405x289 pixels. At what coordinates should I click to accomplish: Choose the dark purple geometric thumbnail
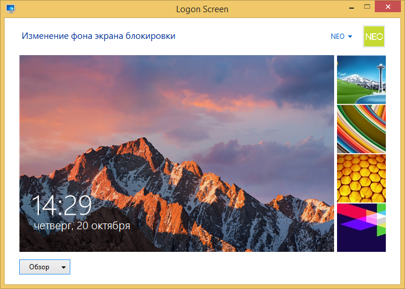pos(361,227)
